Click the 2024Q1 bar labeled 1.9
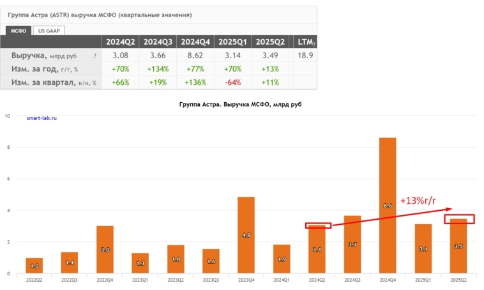 282,259
